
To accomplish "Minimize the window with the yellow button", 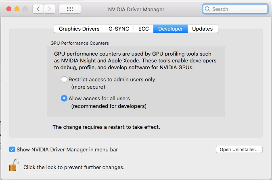I will [17, 9].
